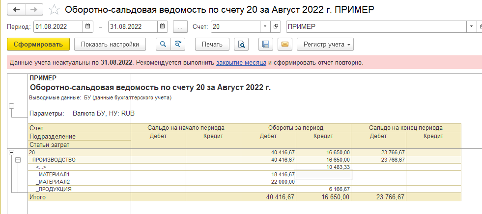Viewport: 482px width, 214px height.
Task: Open the Регистр учета dropdown menu
Action: coord(325,45)
